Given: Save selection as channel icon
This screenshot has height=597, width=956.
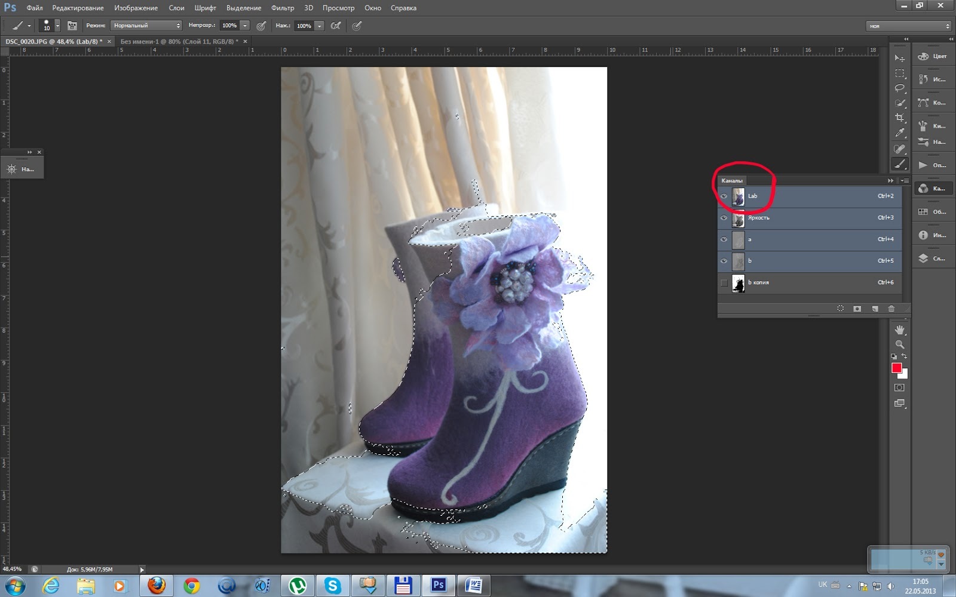Looking at the screenshot, I should coord(857,309).
